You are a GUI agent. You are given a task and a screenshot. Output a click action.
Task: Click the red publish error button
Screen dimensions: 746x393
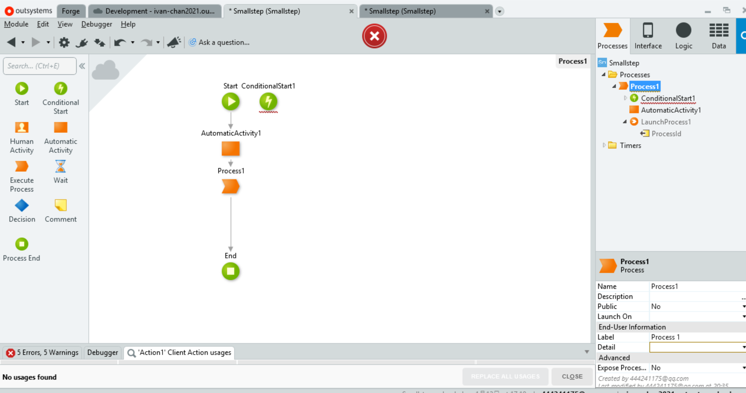[x=374, y=36]
